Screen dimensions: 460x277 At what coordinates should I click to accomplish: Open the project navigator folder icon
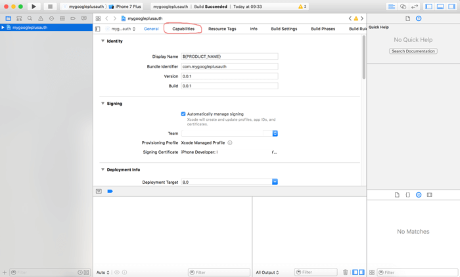[8, 18]
